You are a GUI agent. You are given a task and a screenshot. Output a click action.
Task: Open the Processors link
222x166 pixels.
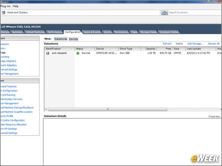(x=5, y=44)
